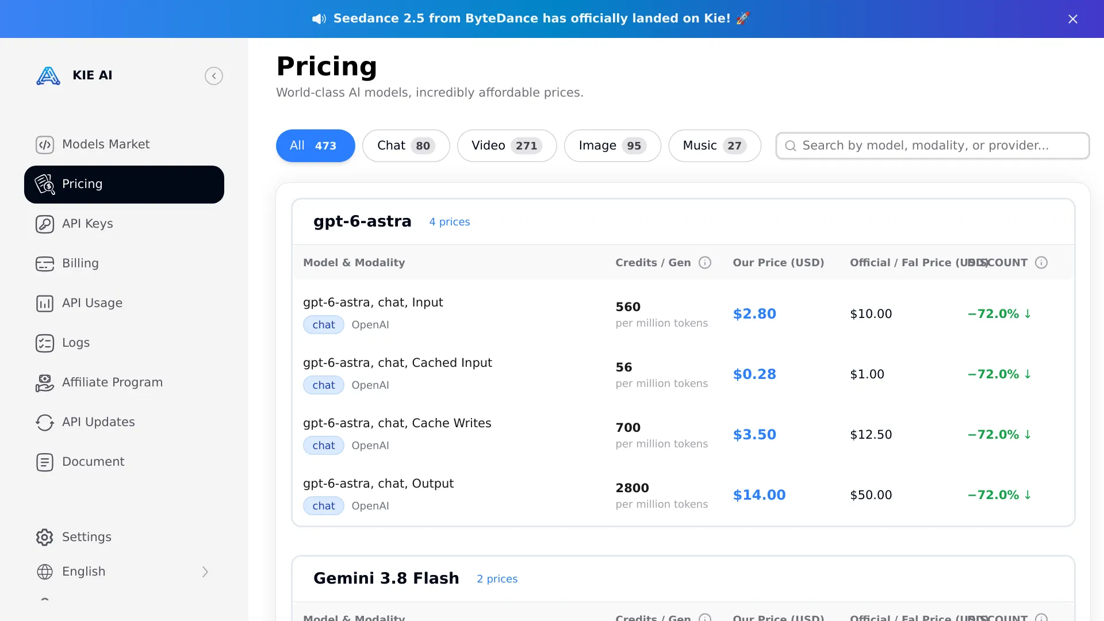Image resolution: width=1104 pixels, height=621 pixels.
Task: Click the search magnifier icon
Action: coord(791,146)
